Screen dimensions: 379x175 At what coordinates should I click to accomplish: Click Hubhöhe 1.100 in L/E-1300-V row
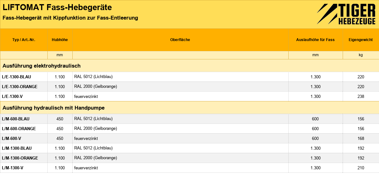(60, 96)
